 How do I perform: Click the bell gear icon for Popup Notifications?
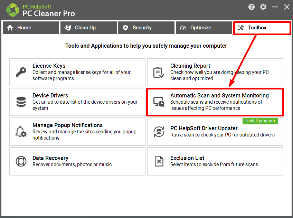click(x=21, y=132)
